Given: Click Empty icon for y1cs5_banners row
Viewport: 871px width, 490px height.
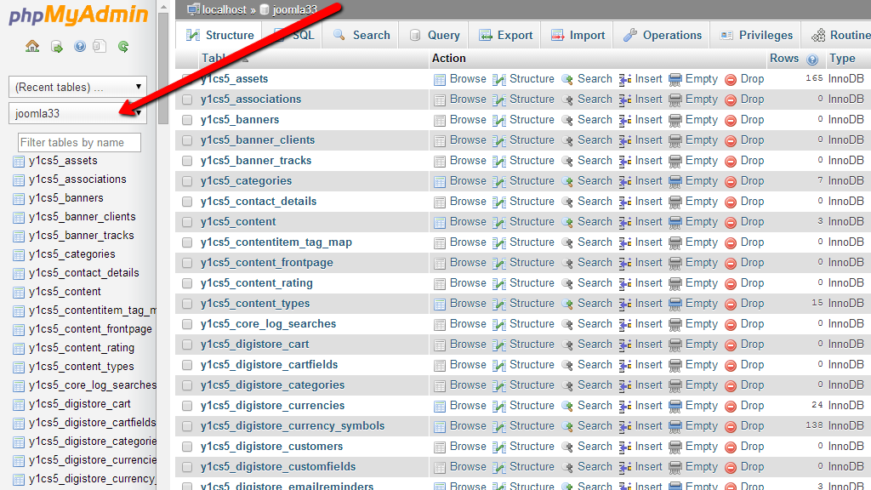Looking at the screenshot, I should (x=675, y=120).
